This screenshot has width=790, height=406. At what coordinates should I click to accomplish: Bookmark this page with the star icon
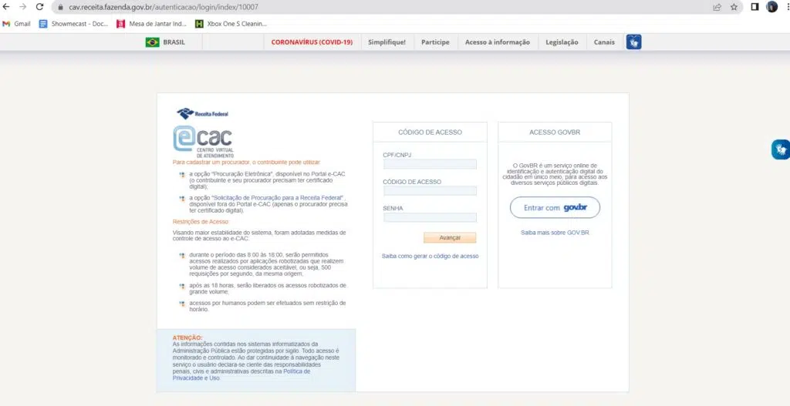pyautogui.click(x=734, y=7)
